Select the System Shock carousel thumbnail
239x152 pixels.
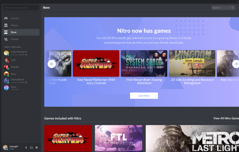(144, 63)
